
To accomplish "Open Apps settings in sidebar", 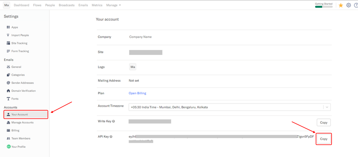I will coord(14,27).
